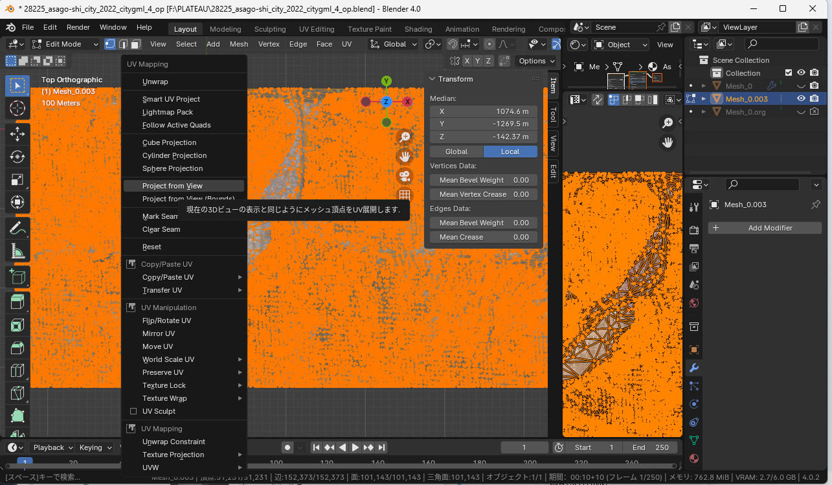Enable the UV Sculpt checkbox
Screen dimensions: 832x485
coord(133,411)
